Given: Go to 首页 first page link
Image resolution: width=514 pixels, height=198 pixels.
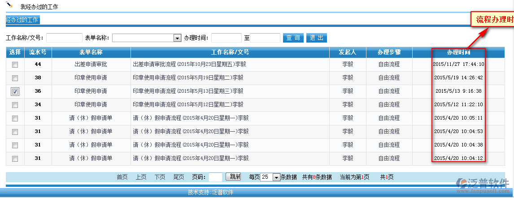Looking at the screenshot, I should coord(122,177).
